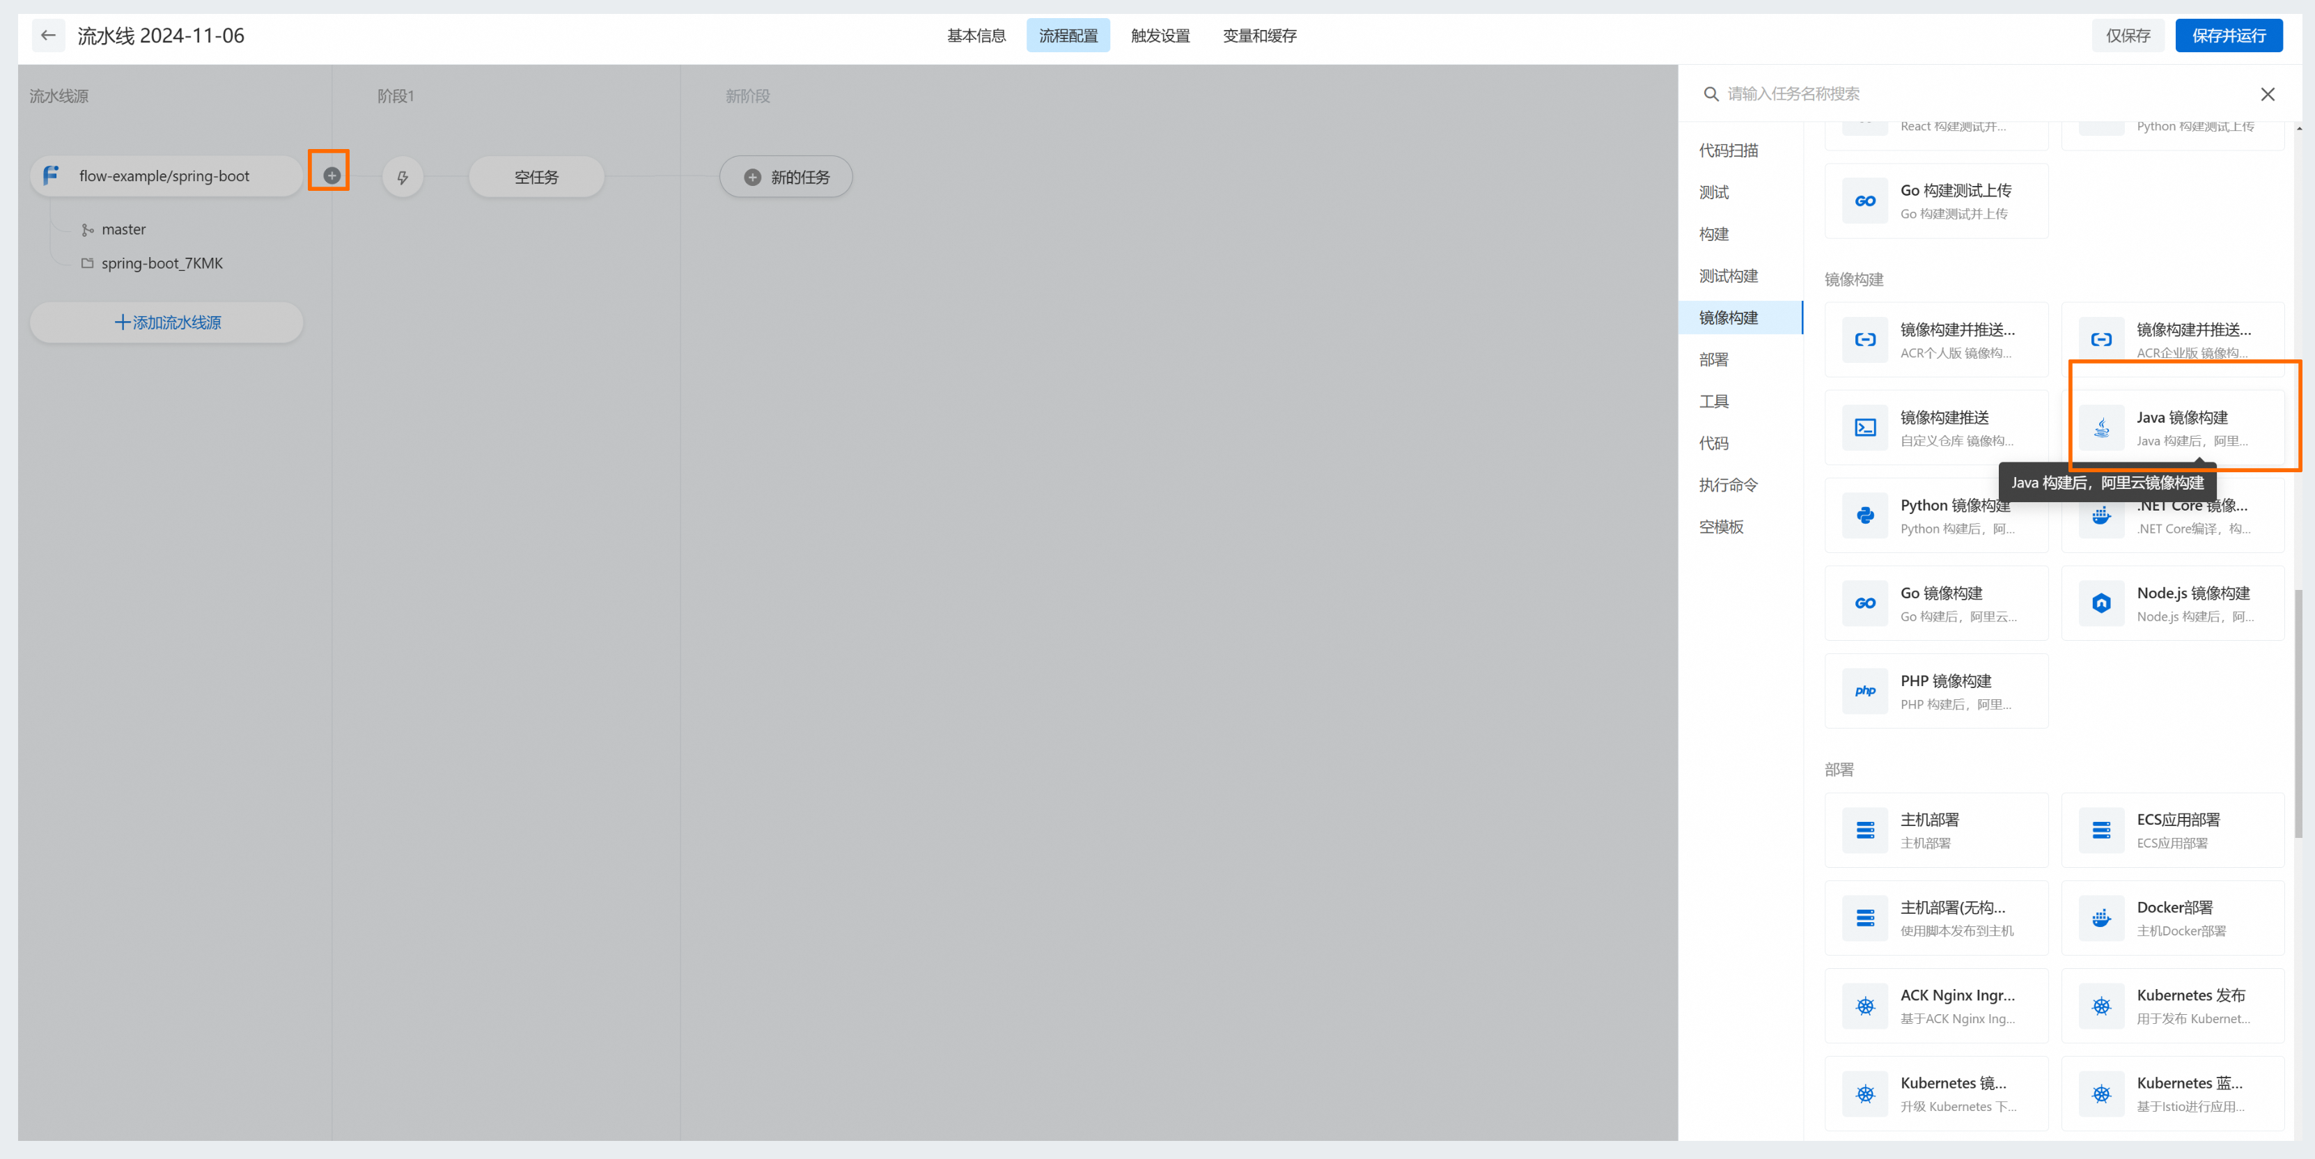Click the ACR个人版 镜像构建并推送 icon

(x=1865, y=340)
